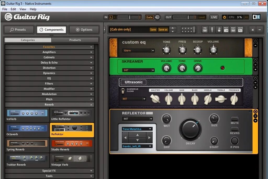Minimize the Ultrasonic amp module
Viewport: 268px width, 179px height.
click(255, 83)
